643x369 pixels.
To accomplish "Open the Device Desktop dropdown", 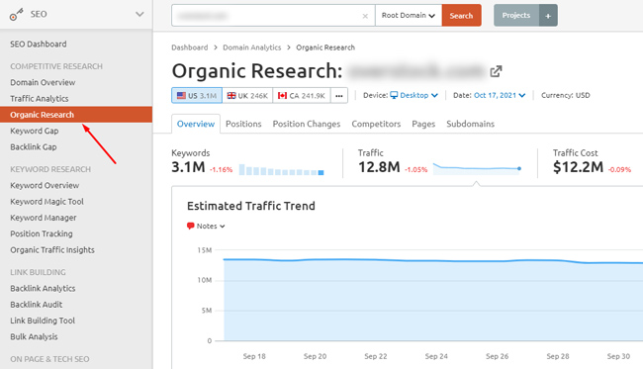I will coord(414,95).
